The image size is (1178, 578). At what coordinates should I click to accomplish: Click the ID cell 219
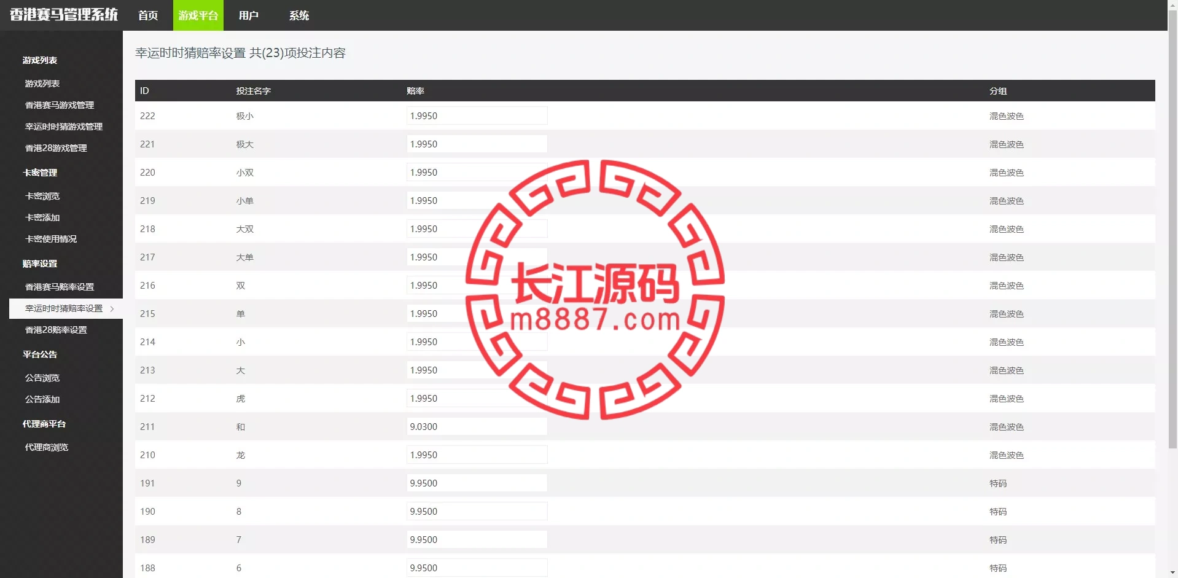click(147, 201)
